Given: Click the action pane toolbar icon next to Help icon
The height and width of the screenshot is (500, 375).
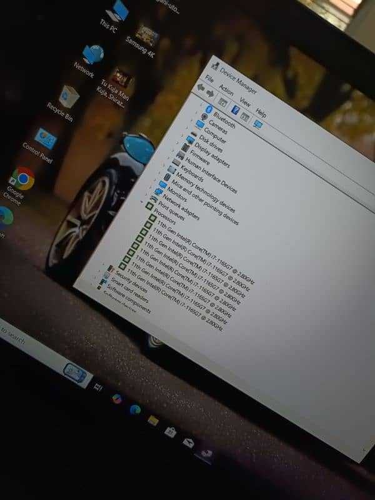Looking at the screenshot, I should 244,116.
